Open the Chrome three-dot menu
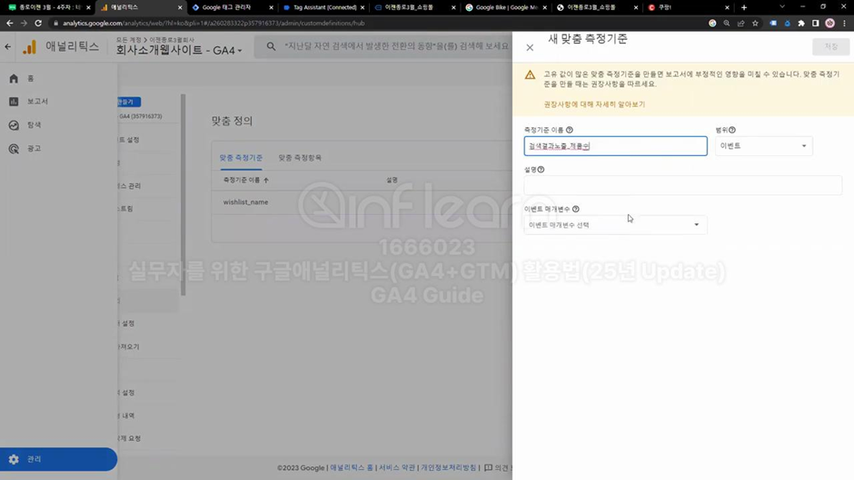The image size is (854, 480). [844, 24]
